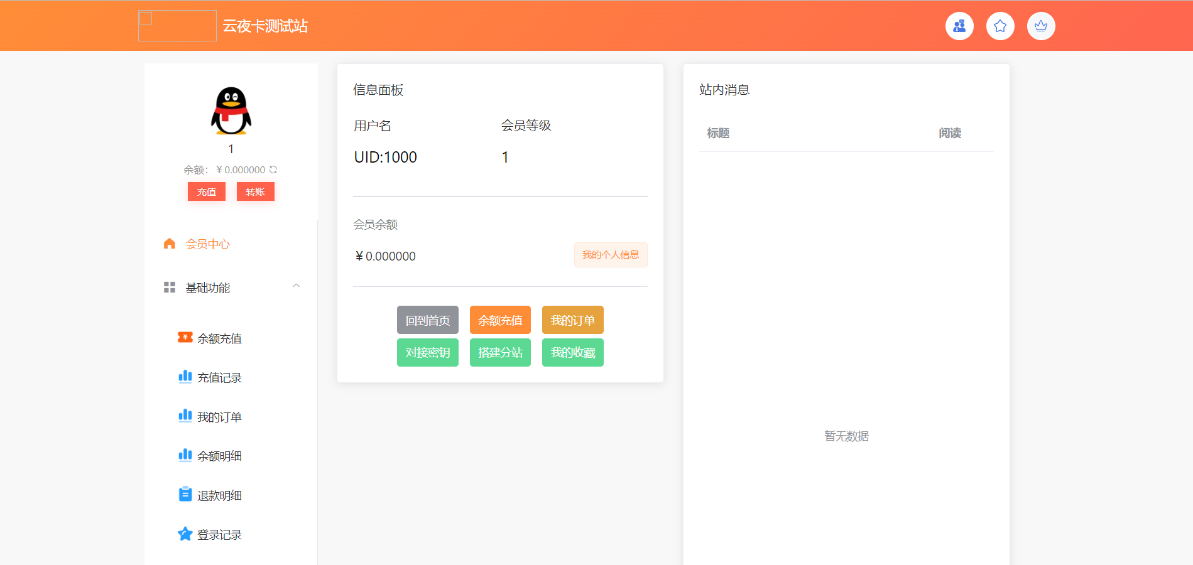Click the broken logo image in the header

coord(177,26)
